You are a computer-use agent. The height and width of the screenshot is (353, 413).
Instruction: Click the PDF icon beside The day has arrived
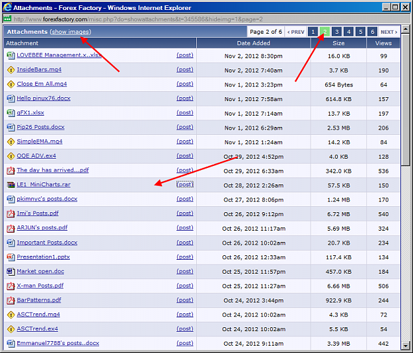(x=11, y=171)
